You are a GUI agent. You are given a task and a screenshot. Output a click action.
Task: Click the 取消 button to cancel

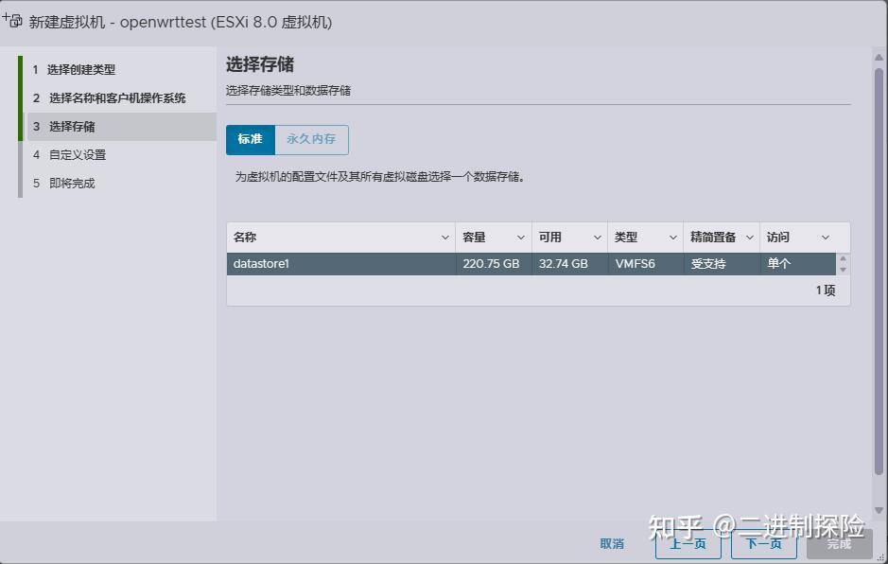pos(612,544)
